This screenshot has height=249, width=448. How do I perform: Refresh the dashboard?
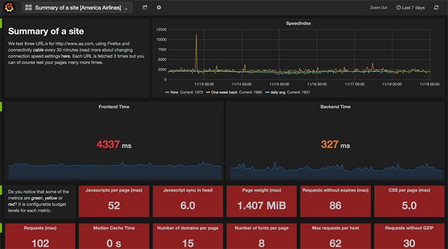coord(436,7)
